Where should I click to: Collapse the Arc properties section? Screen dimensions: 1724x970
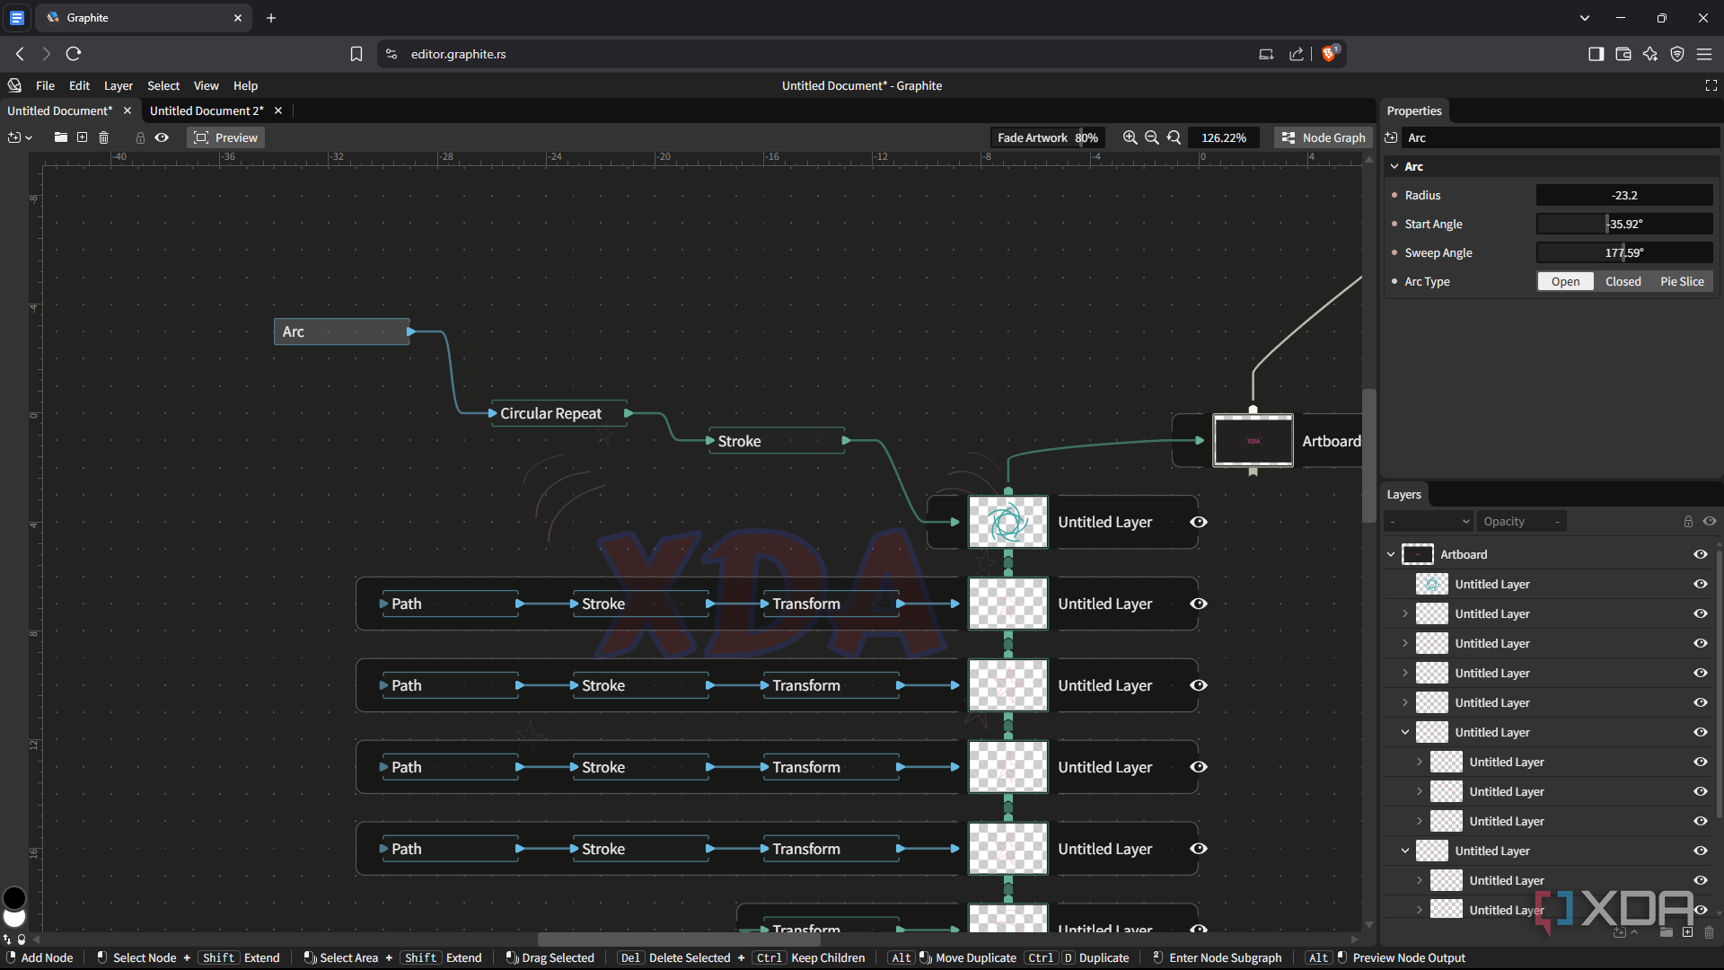coord(1394,166)
